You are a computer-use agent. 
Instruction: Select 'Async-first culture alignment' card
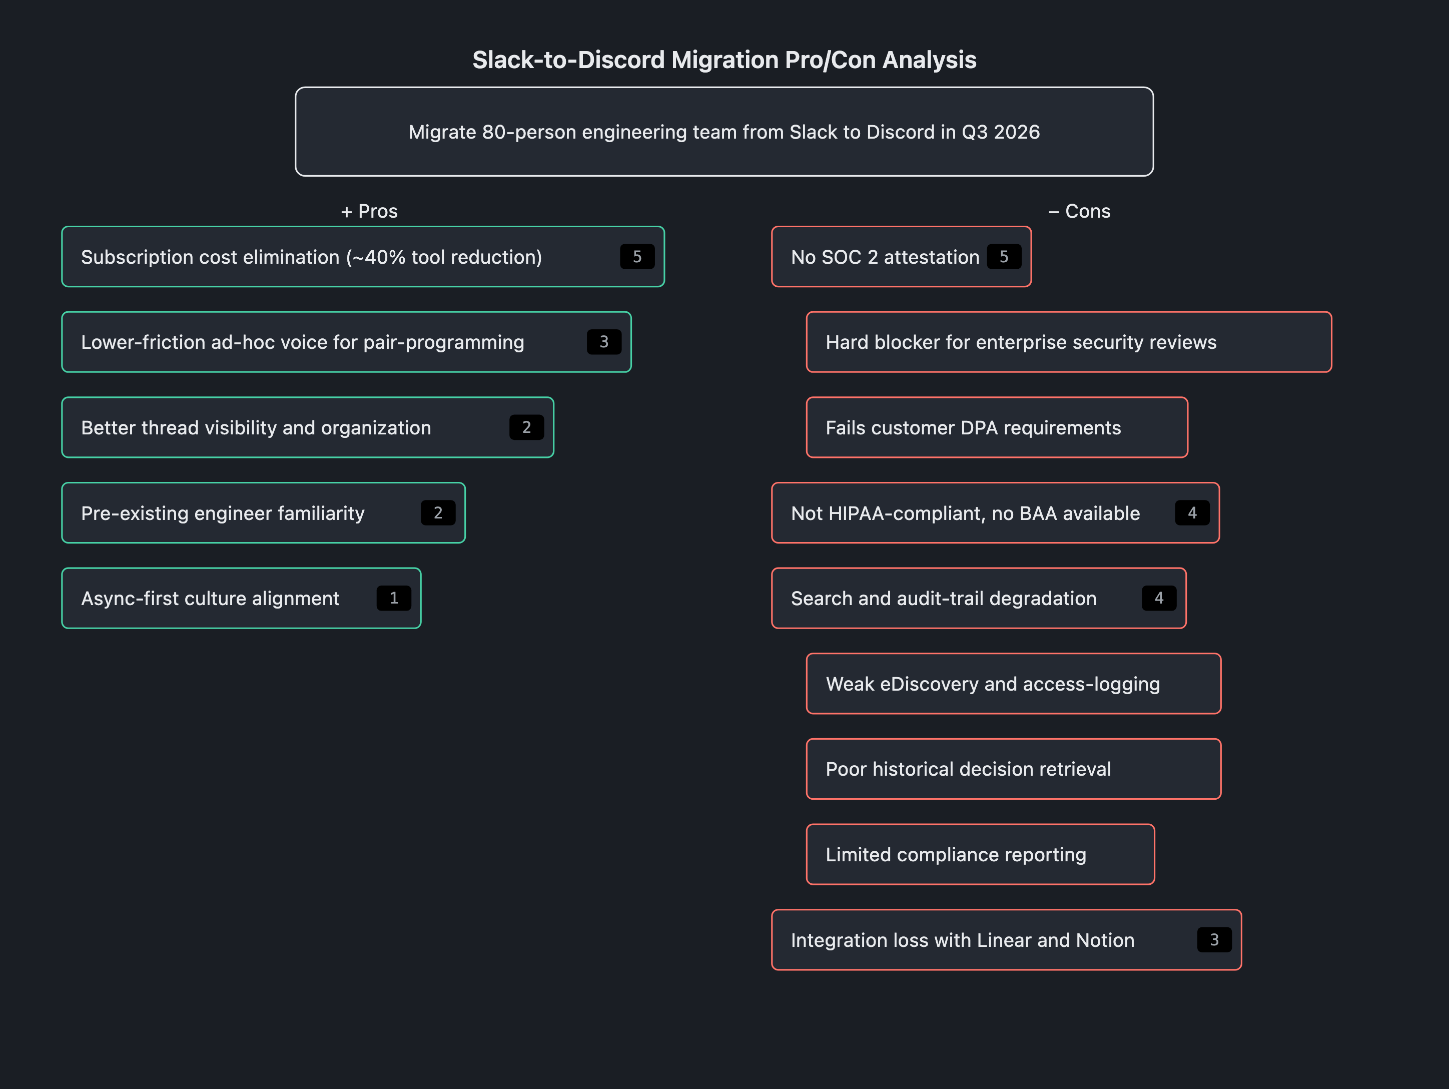[x=241, y=598]
